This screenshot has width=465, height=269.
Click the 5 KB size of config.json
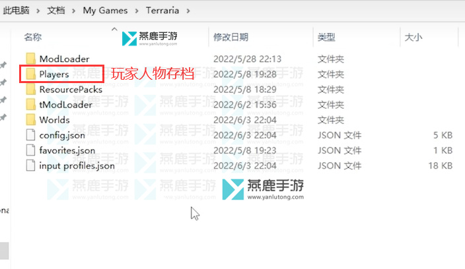click(x=443, y=135)
